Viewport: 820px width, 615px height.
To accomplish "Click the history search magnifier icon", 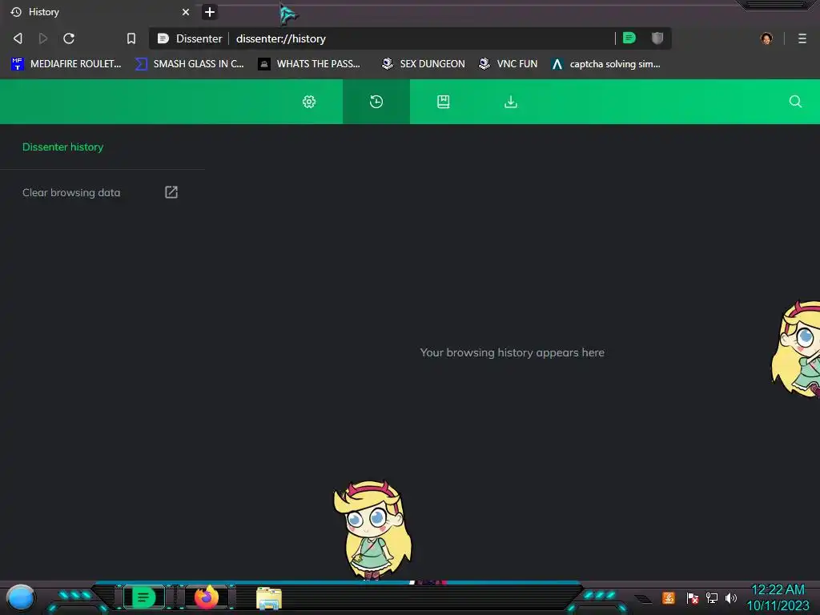I will [795, 102].
